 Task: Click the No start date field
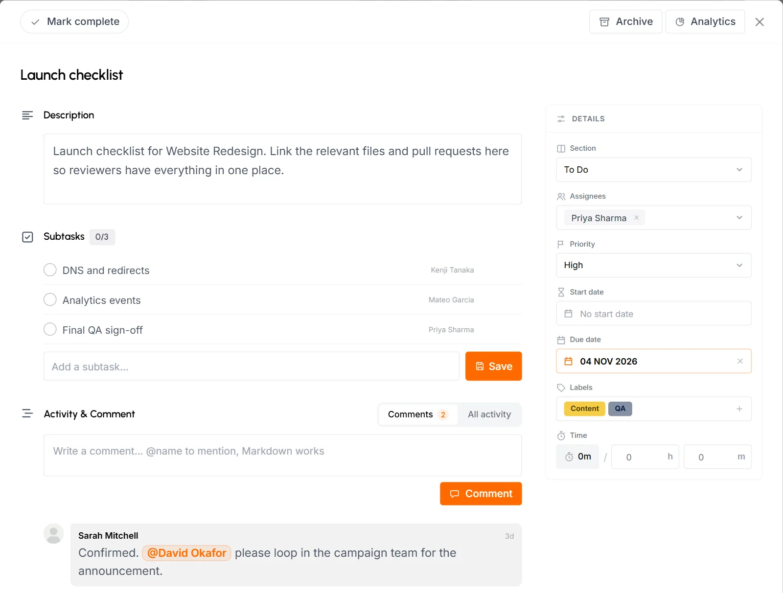(654, 313)
